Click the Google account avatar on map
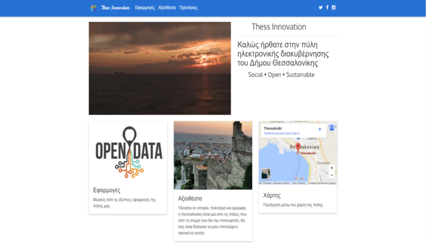Viewport: 426px width, 243px height. (x=332, y=128)
